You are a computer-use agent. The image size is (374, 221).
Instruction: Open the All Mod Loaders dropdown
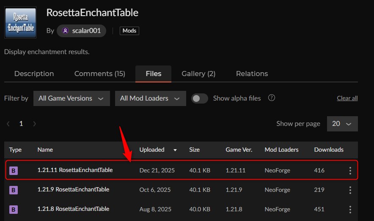point(150,98)
